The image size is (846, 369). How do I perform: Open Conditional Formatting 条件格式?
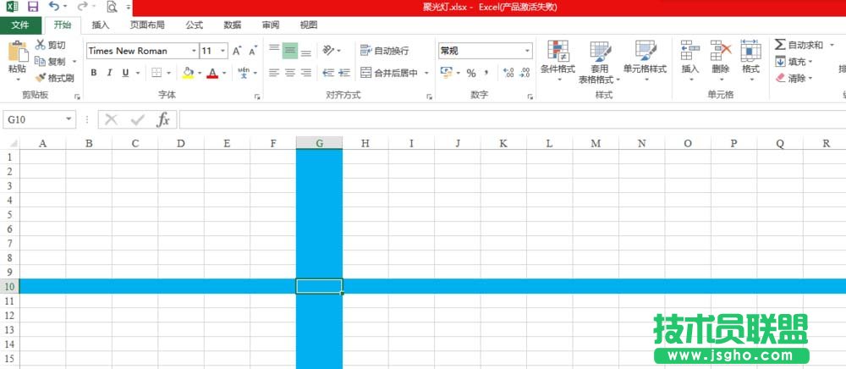(558, 60)
